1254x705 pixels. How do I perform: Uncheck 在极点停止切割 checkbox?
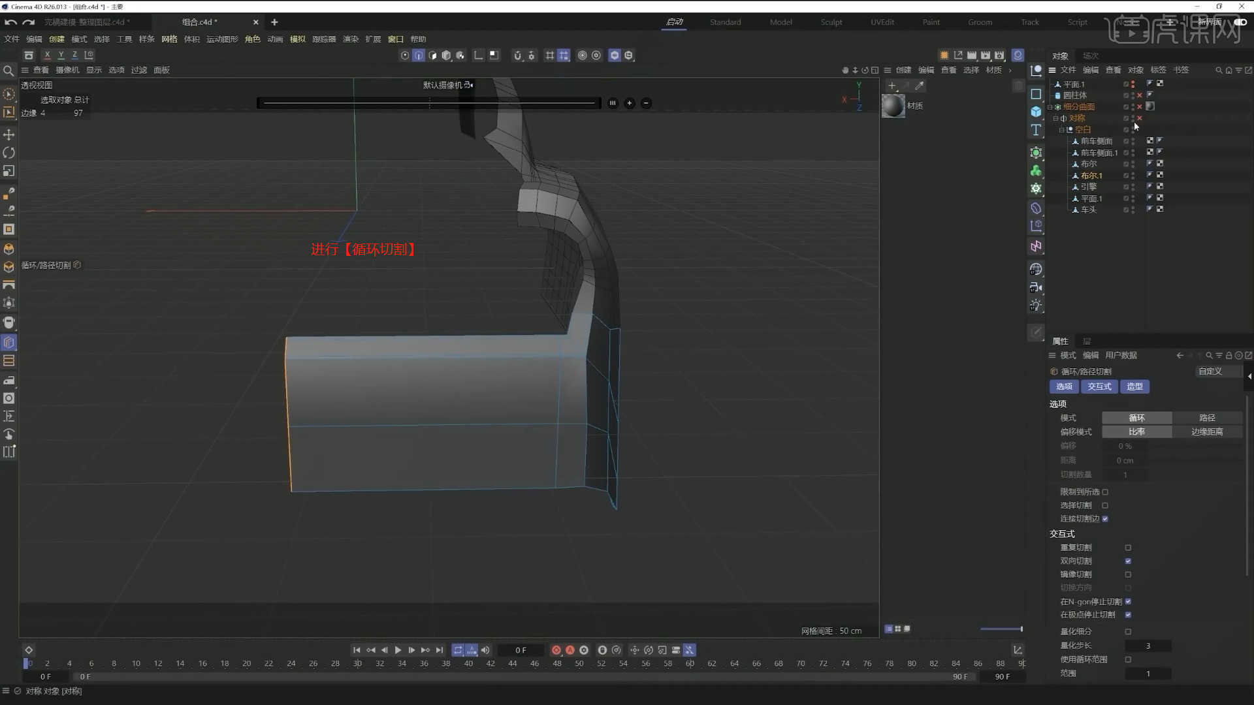1128,615
